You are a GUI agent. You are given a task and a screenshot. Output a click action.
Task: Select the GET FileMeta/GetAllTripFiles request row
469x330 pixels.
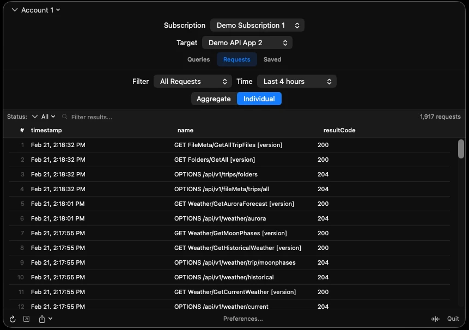pos(229,145)
